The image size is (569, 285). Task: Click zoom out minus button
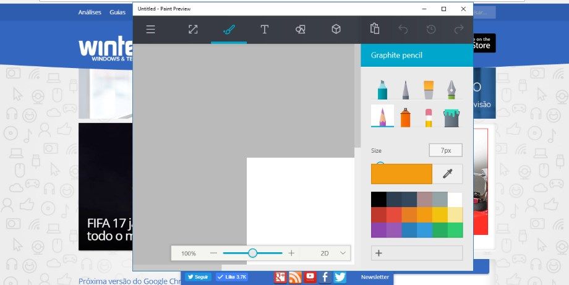(x=213, y=253)
